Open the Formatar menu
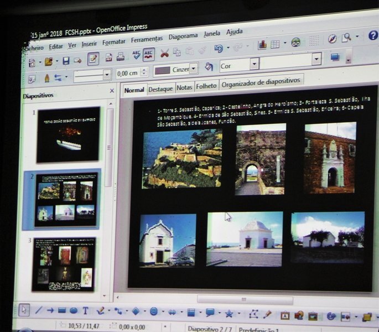The height and width of the screenshot is (332, 379). click(x=113, y=41)
